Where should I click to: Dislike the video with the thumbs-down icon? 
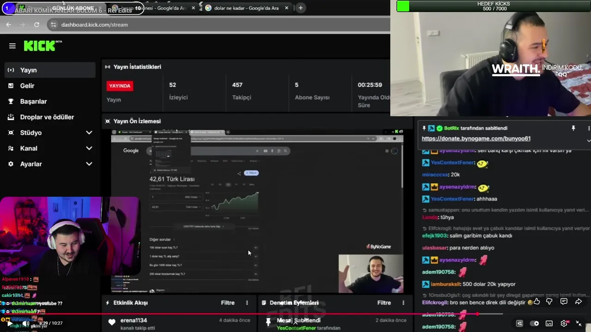coord(549,302)
